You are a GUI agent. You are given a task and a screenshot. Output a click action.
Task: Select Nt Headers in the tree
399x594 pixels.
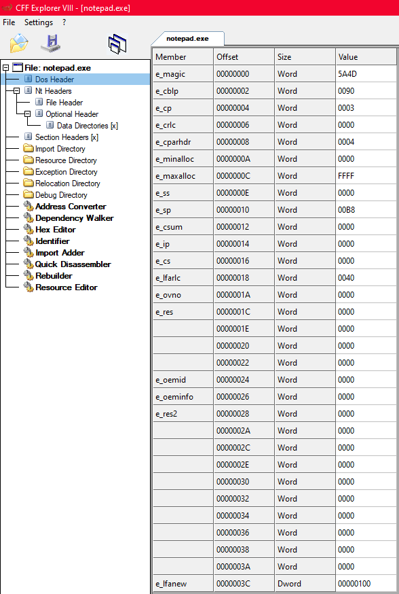[54, 91]
